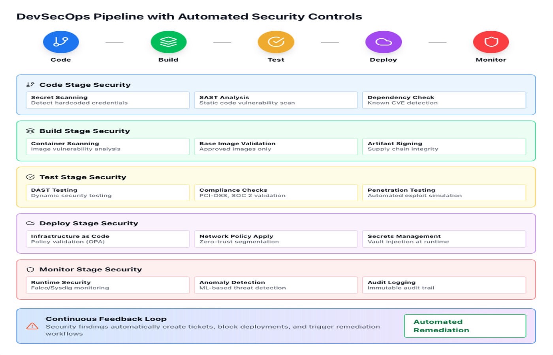Open the Compliance Checks card
This screenshot has width=553, height=355.
276,192
